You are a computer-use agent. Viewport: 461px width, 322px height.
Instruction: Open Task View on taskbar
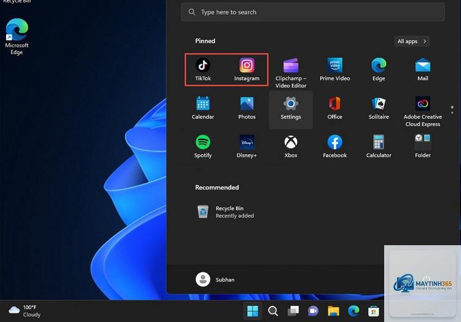(x=293, y=311)
